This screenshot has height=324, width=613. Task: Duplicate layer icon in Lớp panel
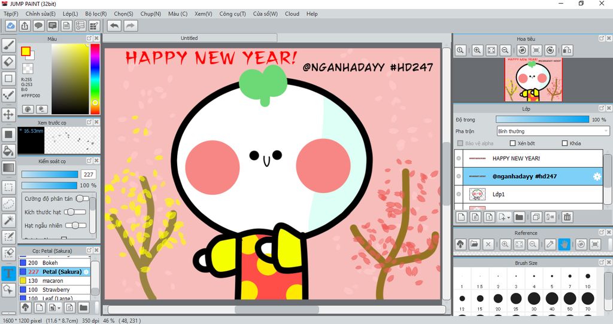pyautogui.click(x=536, y=217)
